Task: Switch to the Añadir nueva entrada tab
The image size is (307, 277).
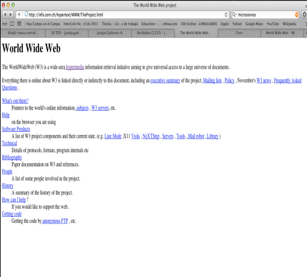Action: (23, 33)
